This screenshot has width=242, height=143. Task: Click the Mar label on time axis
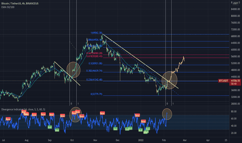pyautogui.click(x=185, y=140)
